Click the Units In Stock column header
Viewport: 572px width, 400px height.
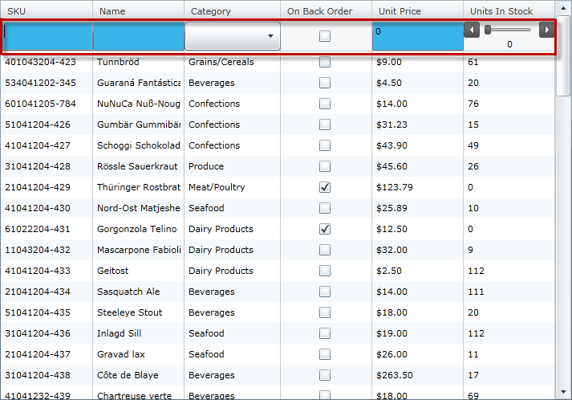click(x=509, y=11)
